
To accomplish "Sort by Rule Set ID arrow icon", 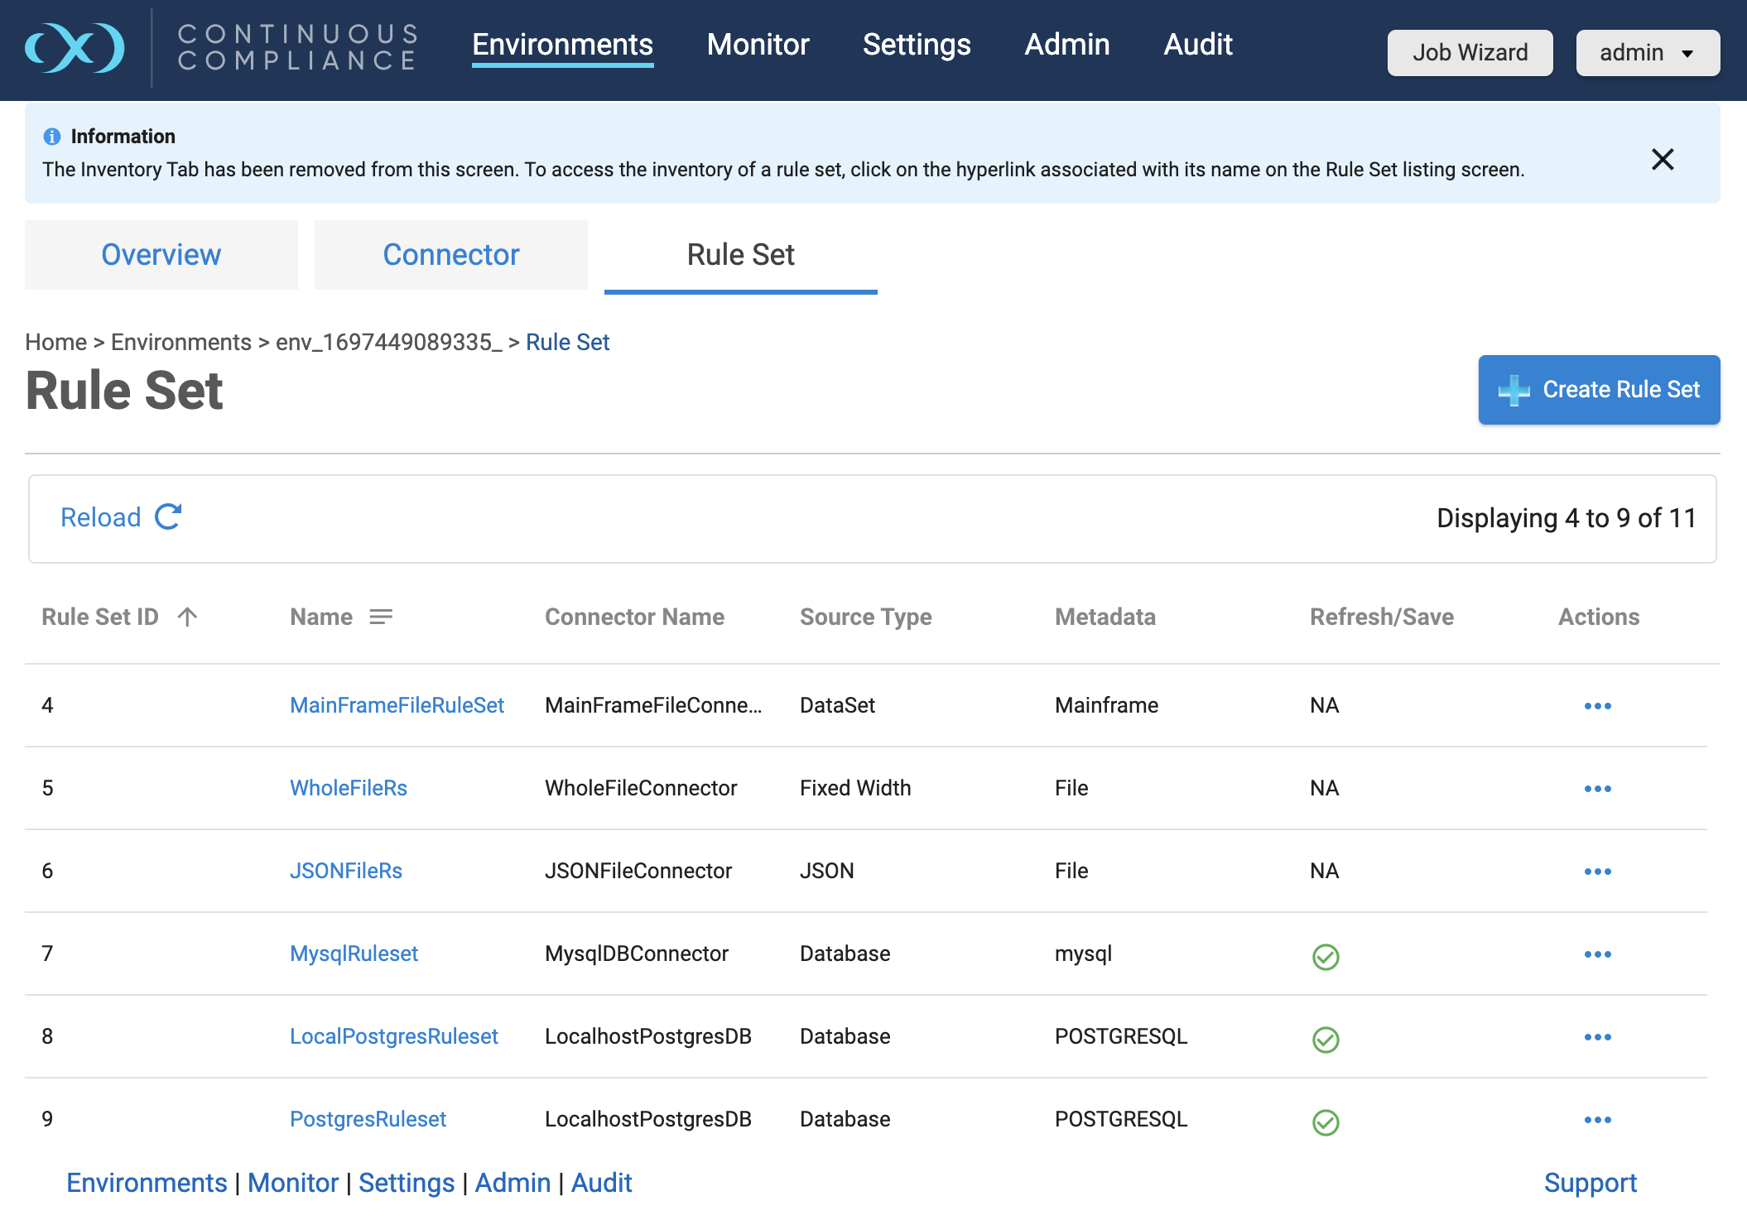I will (x=188, y=617).
